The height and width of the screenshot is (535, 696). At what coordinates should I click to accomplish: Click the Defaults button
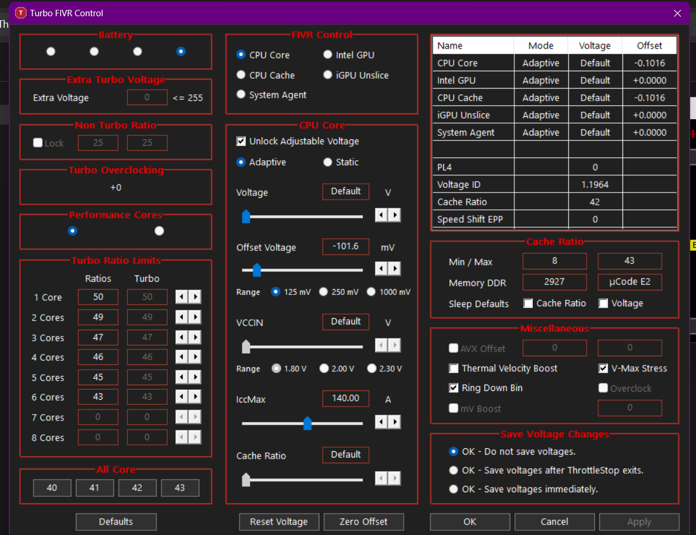[x=116, y=522]
